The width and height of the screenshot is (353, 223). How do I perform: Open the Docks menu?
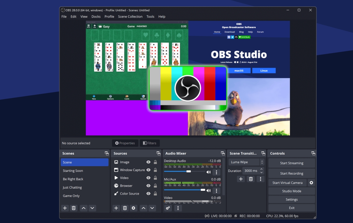tap(96, 17)
